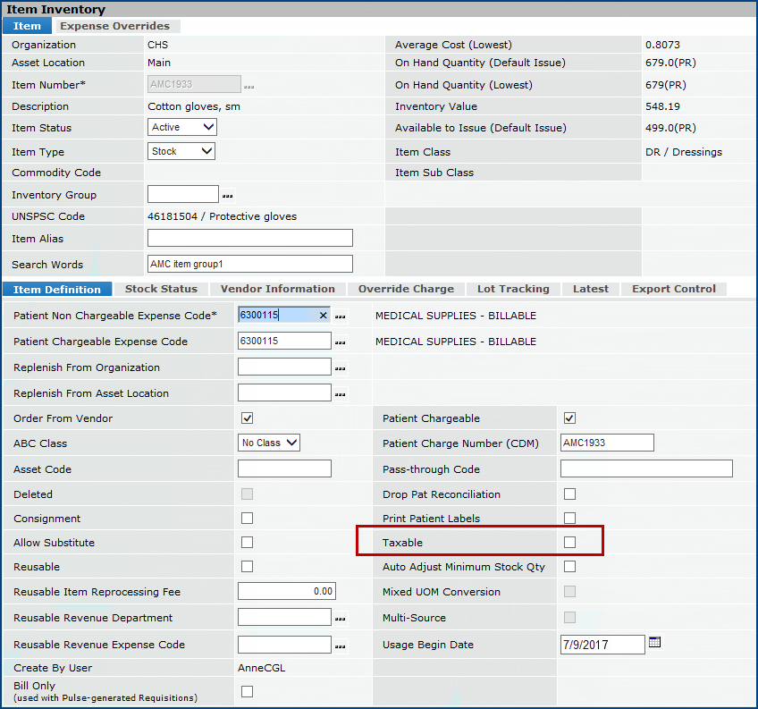Open Reusable Revenue Department lookup

(340, 619)
